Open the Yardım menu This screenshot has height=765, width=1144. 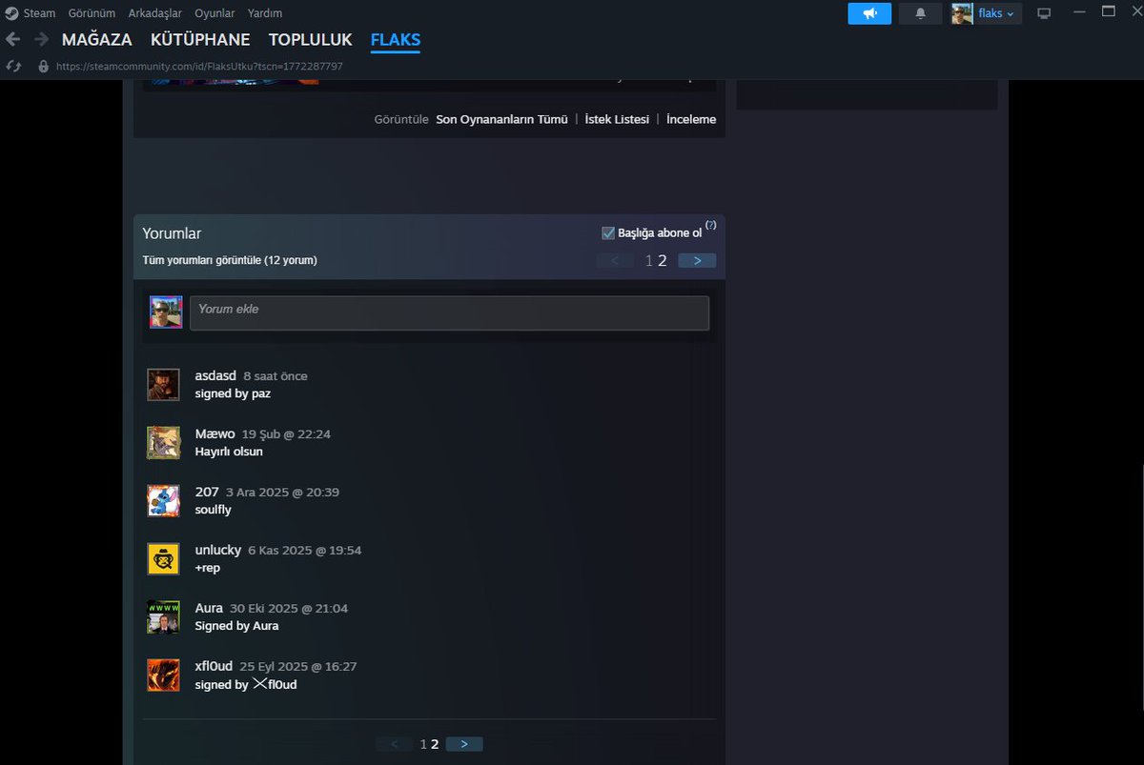(x=264, y=13)
